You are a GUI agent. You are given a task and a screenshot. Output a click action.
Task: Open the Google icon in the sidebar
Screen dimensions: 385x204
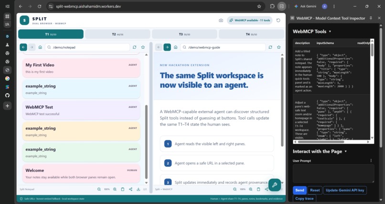pos(7,78)
